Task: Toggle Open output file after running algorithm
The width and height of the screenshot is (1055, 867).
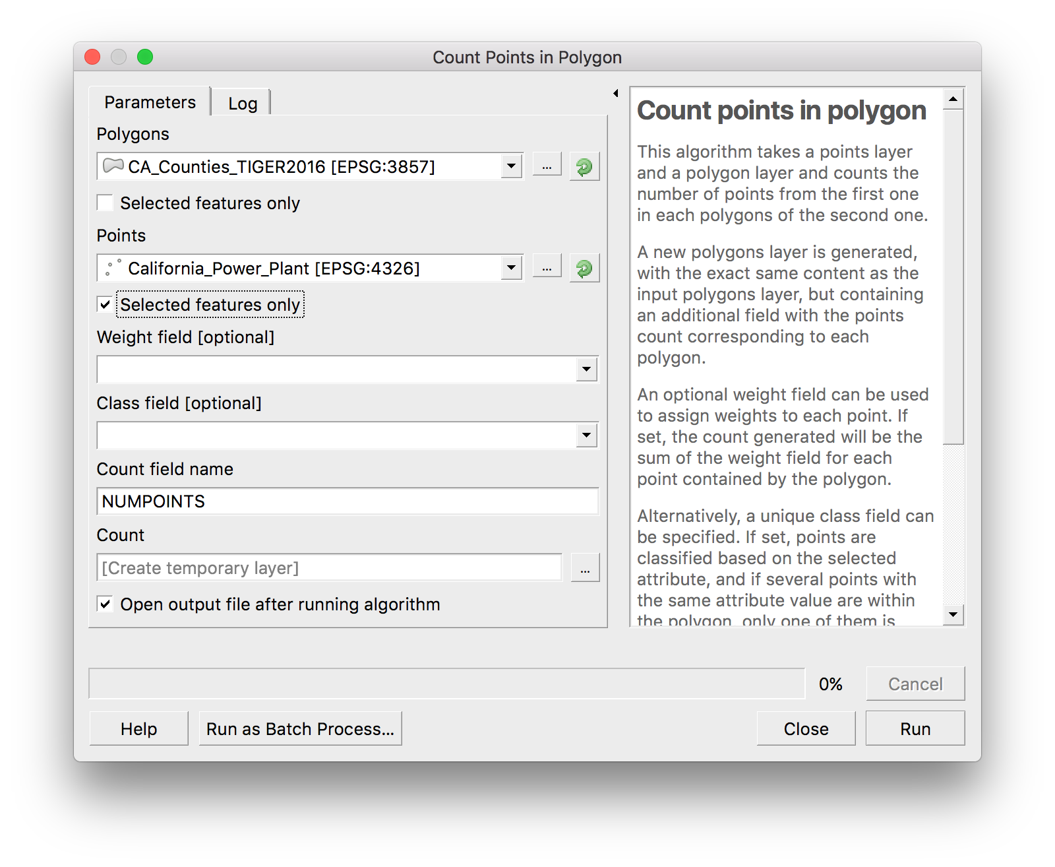Action: click(x=105, y=604)
